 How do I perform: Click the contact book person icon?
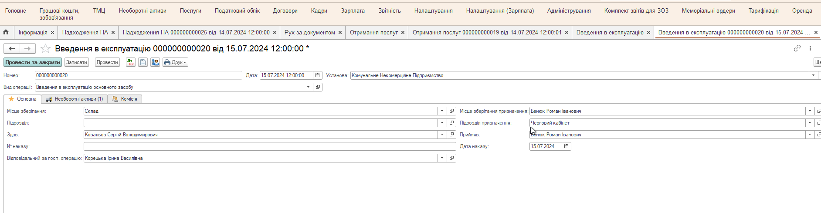click(155, 62)
